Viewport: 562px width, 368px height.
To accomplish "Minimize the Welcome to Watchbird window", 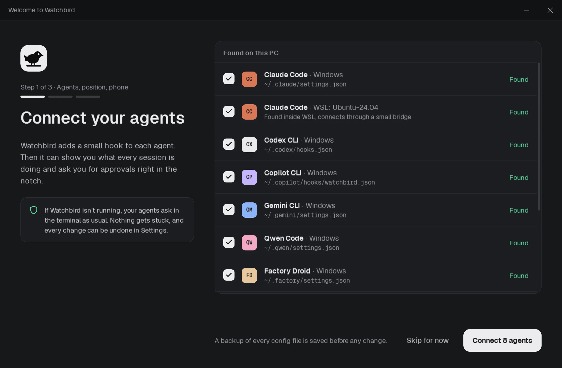I will (x=527, y=10).
